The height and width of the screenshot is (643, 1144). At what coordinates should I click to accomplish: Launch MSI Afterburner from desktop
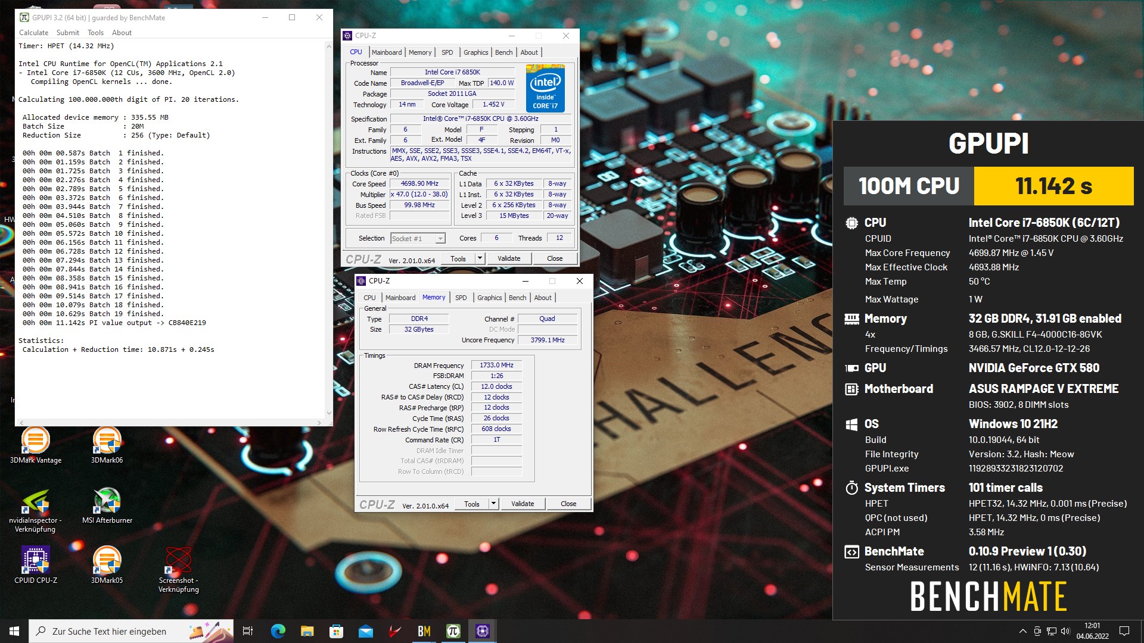pos(107,506)
